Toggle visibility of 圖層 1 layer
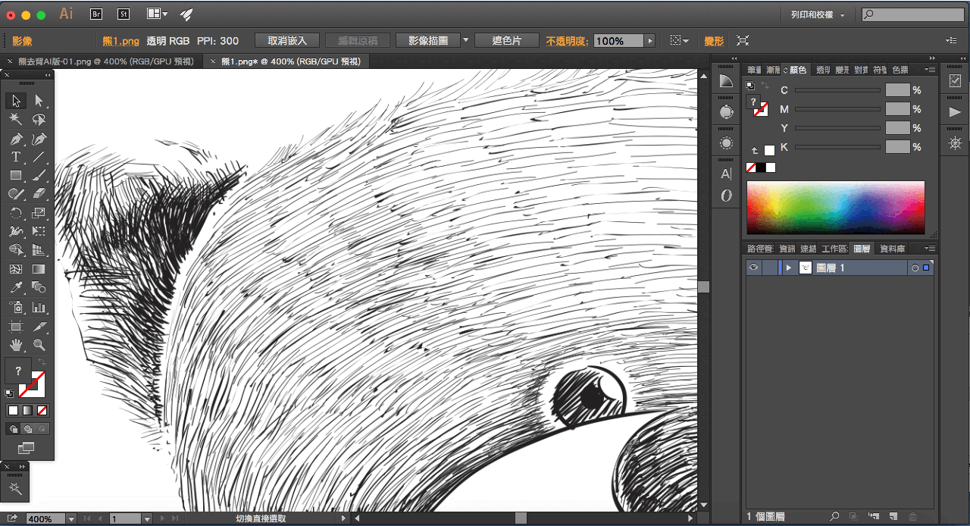This screenshot has height=526, width=970. click(x=753, y=268)
